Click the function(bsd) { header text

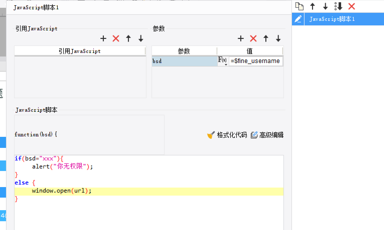point(36,134)
